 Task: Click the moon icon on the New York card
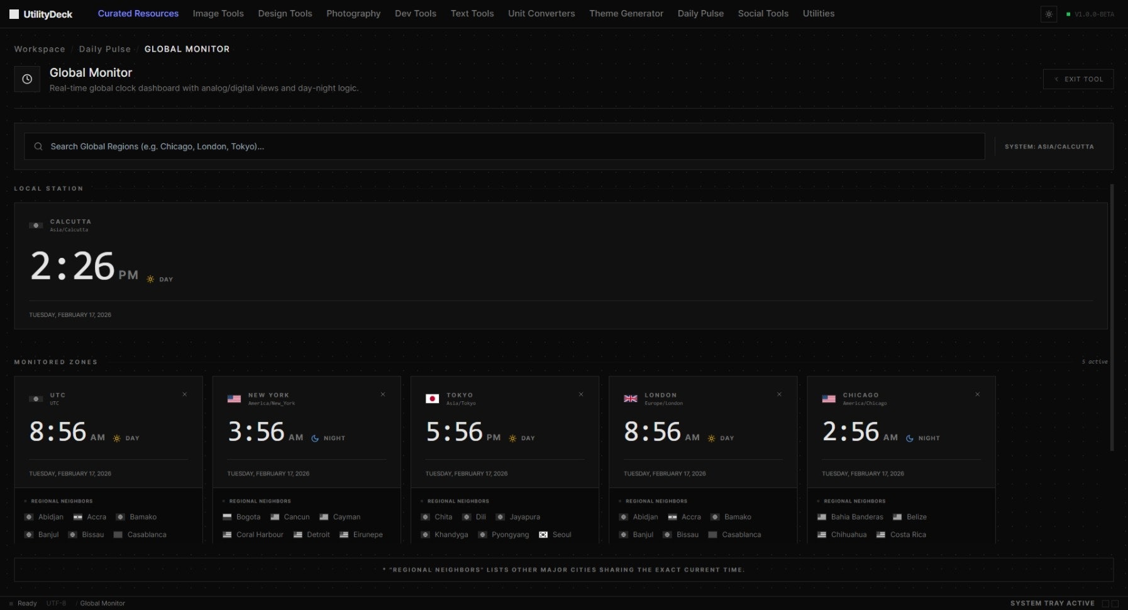pyautogui.click(x=314, y=438)
